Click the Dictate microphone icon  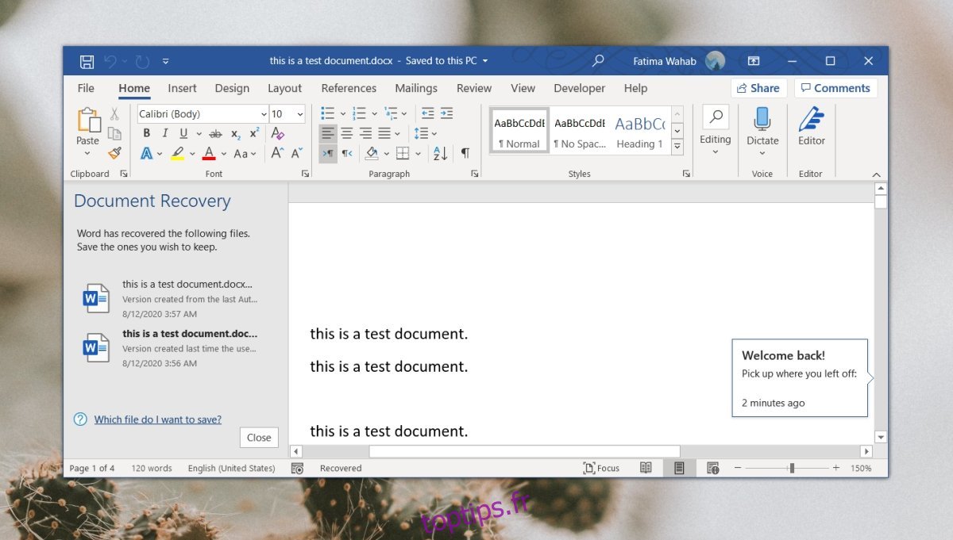coord(762,119)
